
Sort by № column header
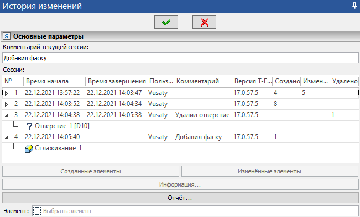[x=13, y=81]
